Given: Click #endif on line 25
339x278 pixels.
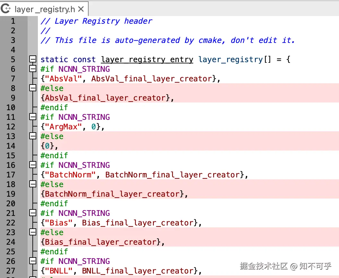Looking at the screenshot, I should tap(54, 252).
